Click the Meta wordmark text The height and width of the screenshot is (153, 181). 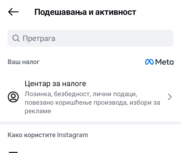tap(164, 62)
